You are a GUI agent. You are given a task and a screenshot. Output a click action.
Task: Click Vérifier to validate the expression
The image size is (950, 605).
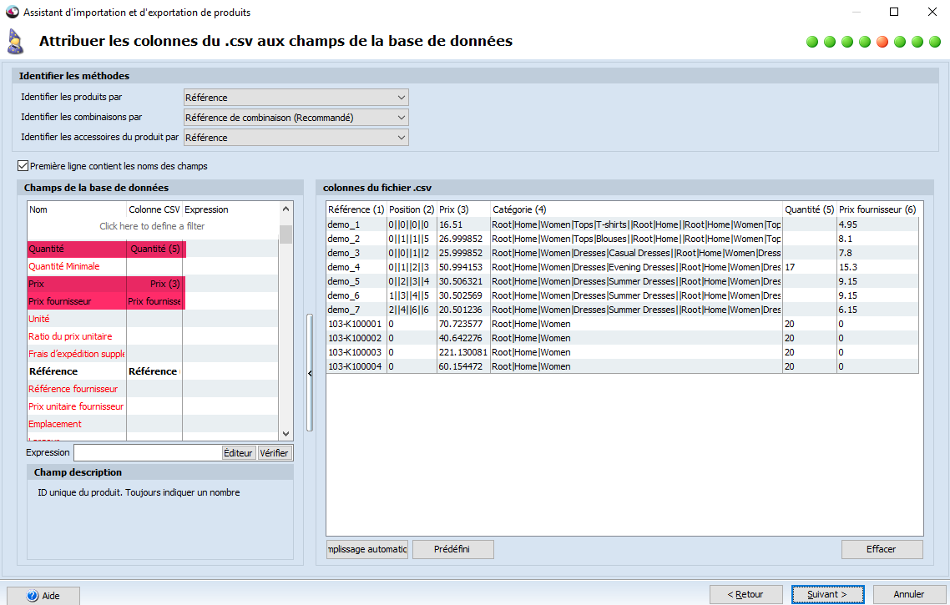276,452
